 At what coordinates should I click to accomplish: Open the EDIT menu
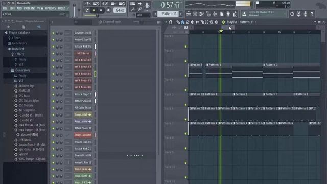pos(12,8)
